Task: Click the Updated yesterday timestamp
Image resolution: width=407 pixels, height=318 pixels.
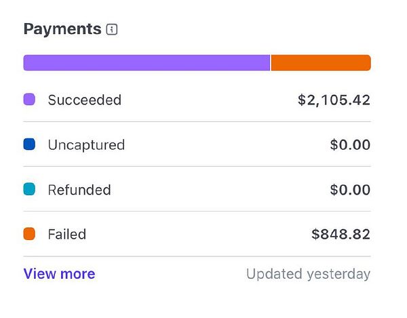Action: [308, 274]
